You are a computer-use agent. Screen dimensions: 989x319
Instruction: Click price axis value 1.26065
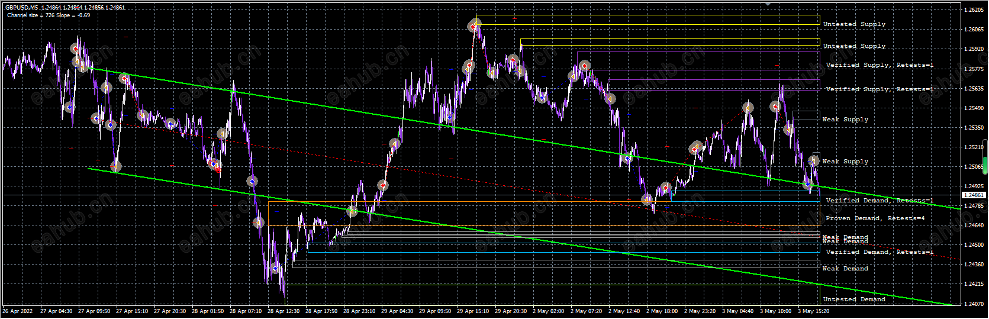[974, 30]
